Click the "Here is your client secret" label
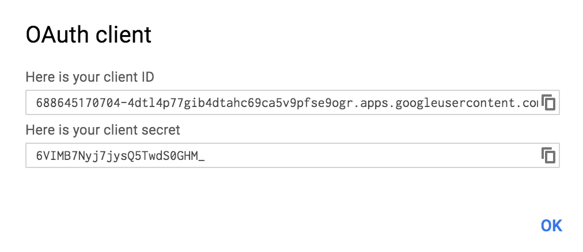The height and width of the screenshot is (252, 583). pyautogui.click(x=103, y=130)
